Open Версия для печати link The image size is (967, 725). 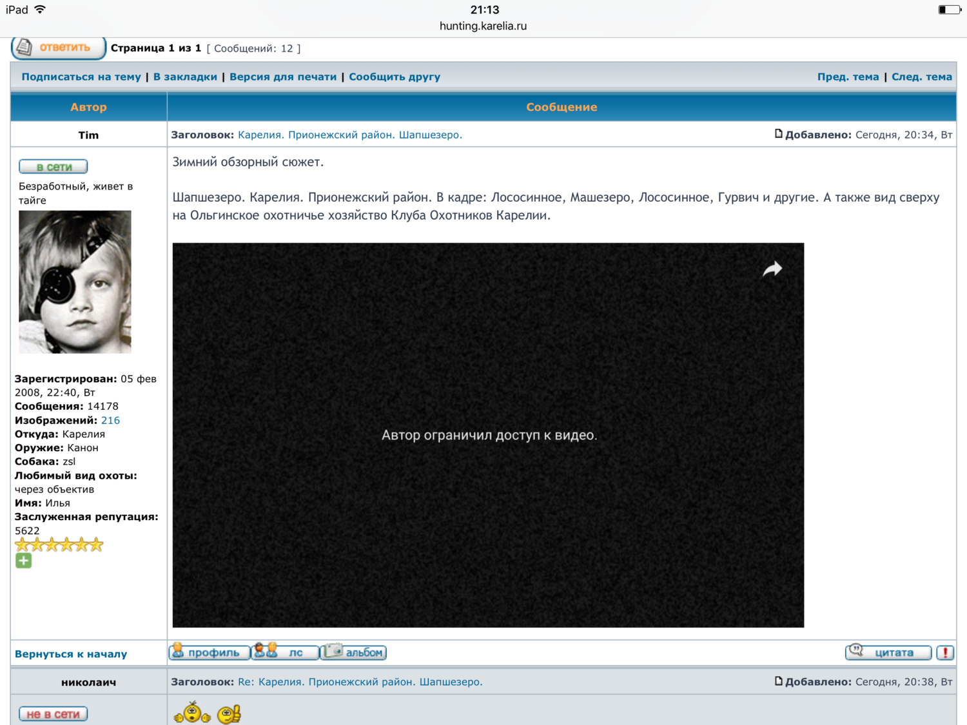[x=283, y=77]
